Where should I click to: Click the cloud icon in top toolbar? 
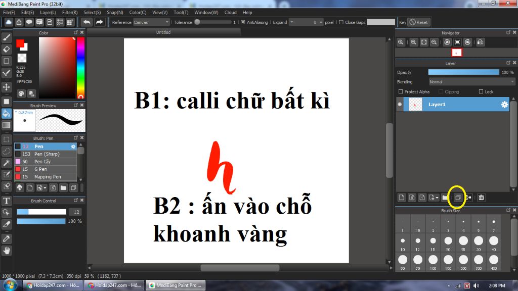(x=9, y=22)
